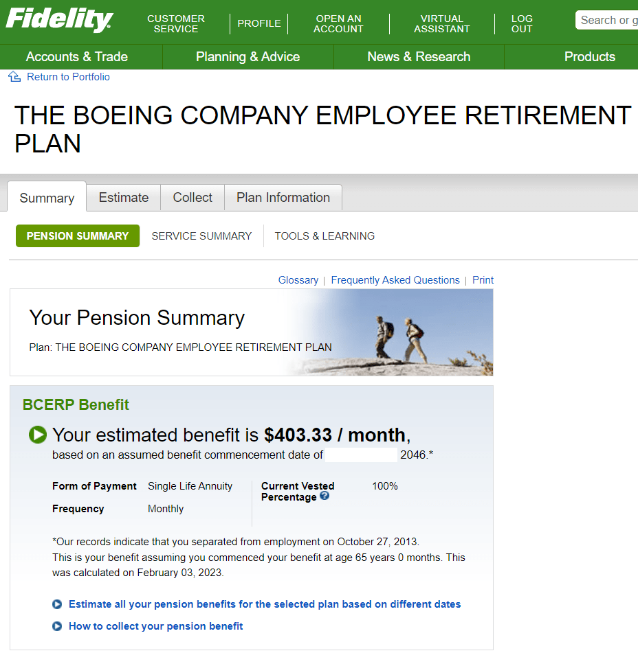
Task: Click the Return to Portfolio home icon
Action: pyautogui.click(x=14, y=77)
